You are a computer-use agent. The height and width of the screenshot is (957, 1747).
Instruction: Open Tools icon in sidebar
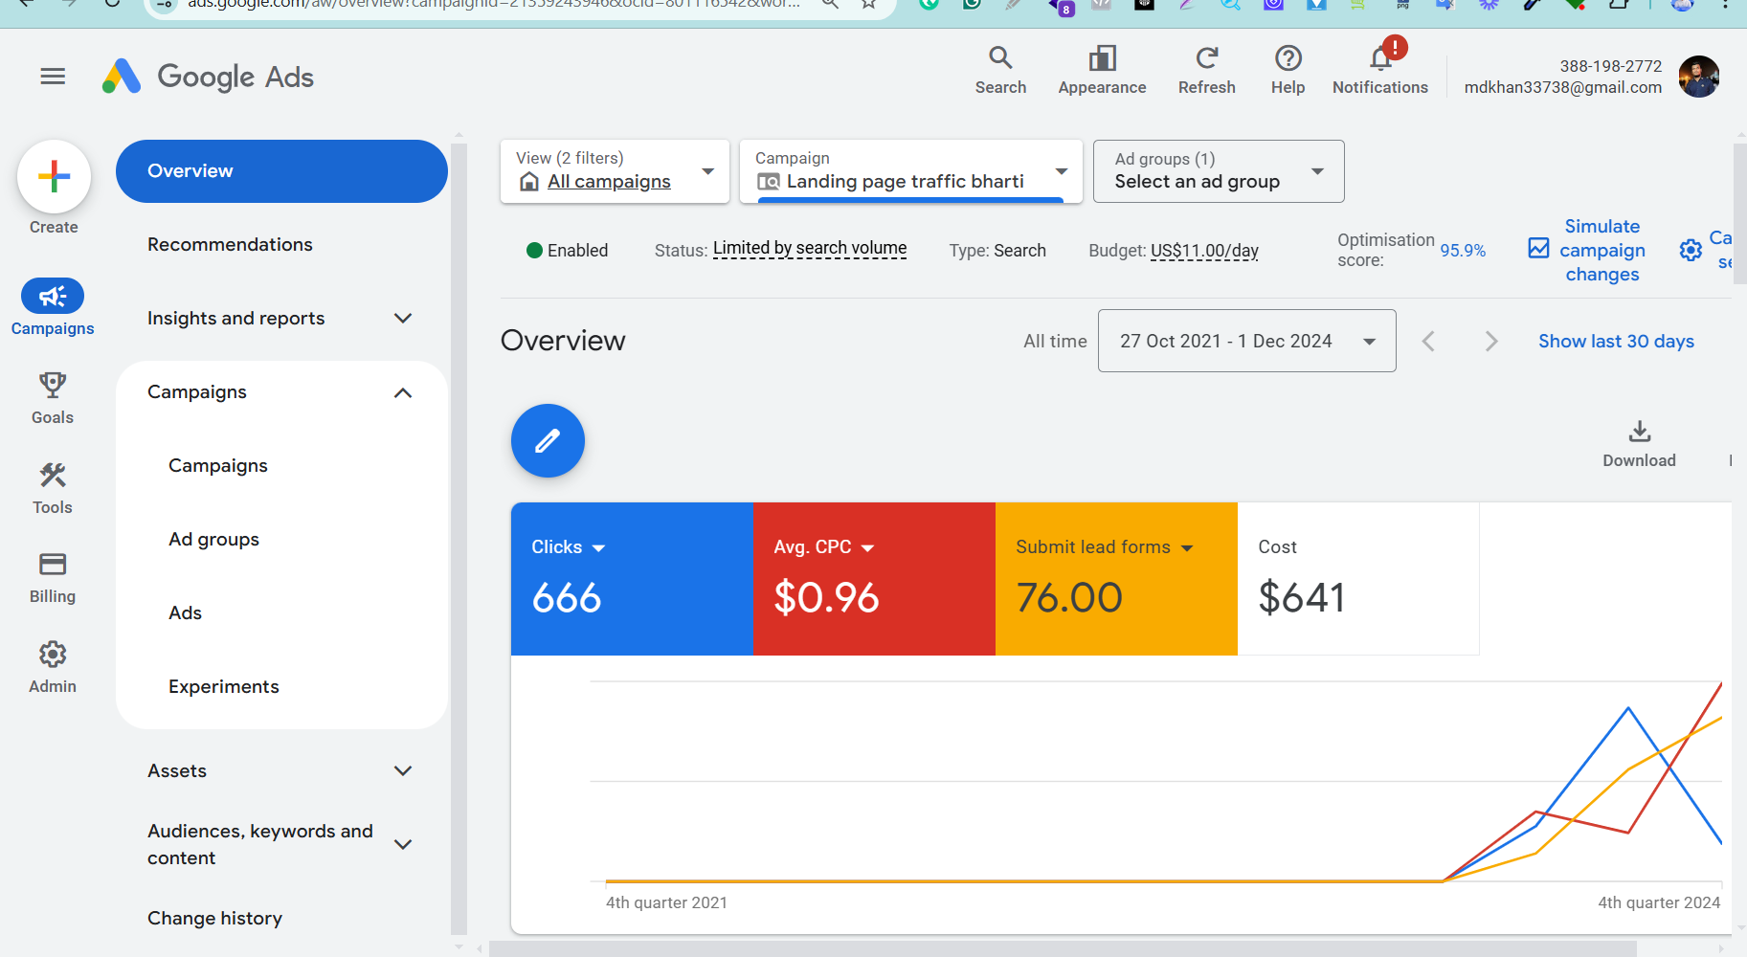coord(53,476)
